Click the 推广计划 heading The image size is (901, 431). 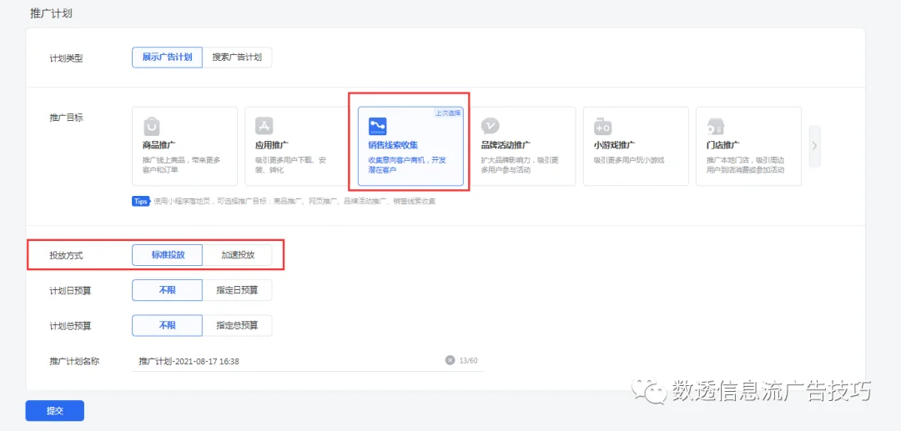(x=51, y=14)
